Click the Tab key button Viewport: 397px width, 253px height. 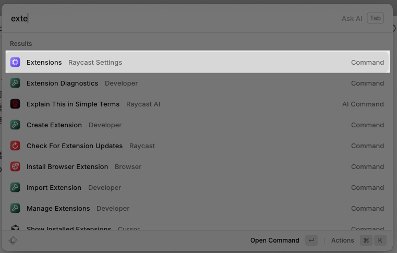(375, 18)
